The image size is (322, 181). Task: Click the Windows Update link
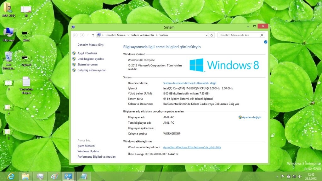pyautogui.click(x=88, y=151)
